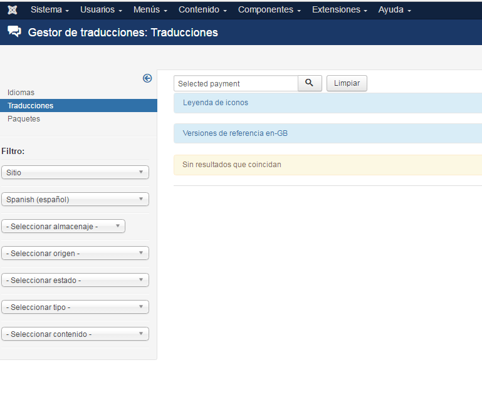The height and width of the screenshot is (402, 482).
Task: Collapse sidebar with the left-arrow circle icon
Action: (x=147, y=78)
